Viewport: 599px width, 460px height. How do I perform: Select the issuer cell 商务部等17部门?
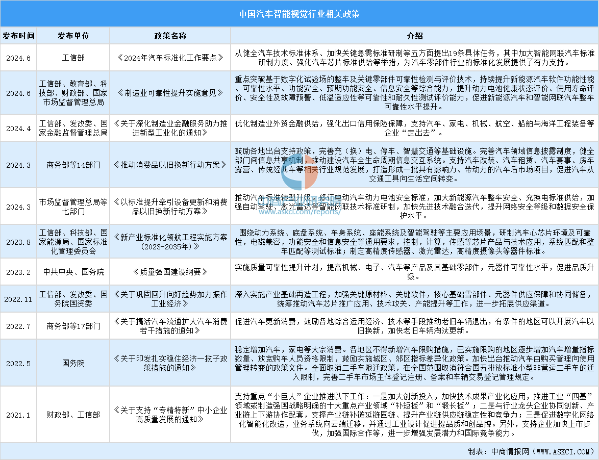point(73,326)
